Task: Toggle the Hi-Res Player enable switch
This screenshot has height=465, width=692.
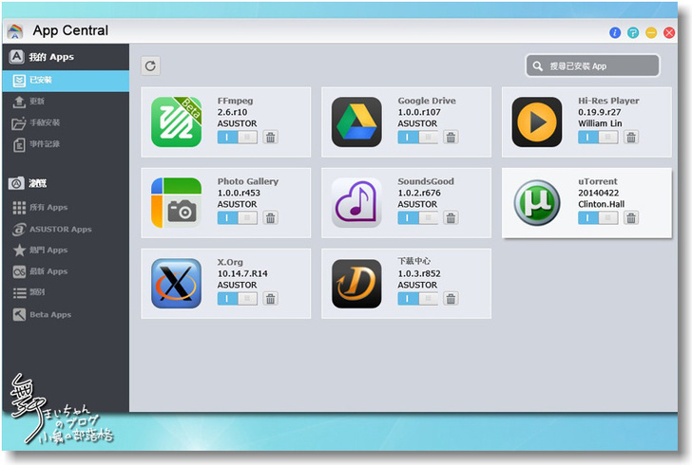Action: coord(598,137)
